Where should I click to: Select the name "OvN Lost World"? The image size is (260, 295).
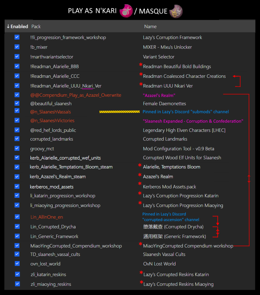click(x=159, y=264)
